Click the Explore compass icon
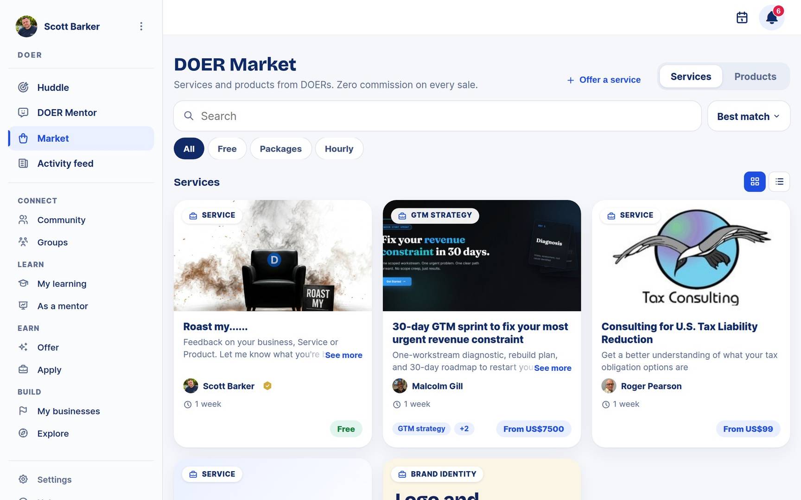The width and height of the screenshot is (801, 500). (x=23, y=433)
